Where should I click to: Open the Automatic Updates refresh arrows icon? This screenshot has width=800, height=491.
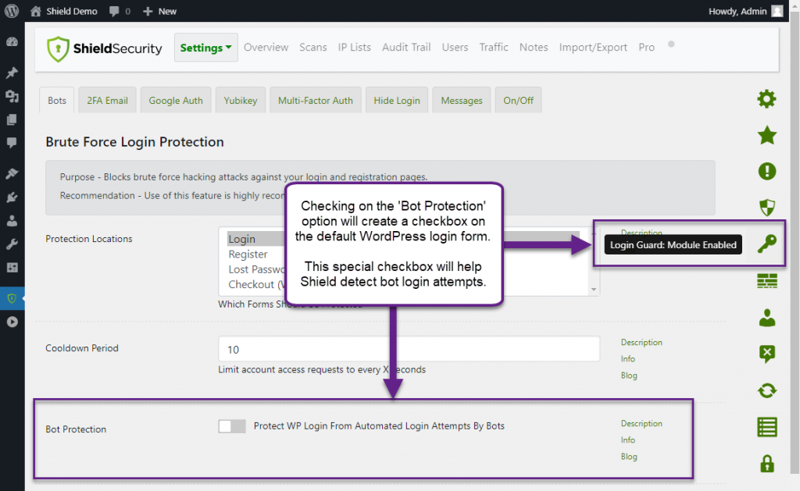pos(767,390)
